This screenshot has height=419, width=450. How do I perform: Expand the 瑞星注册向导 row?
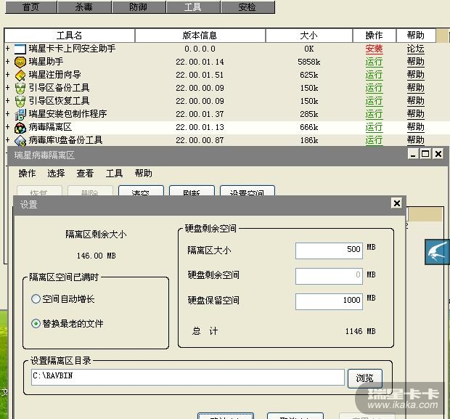pyautogui.click(x=8, y=74)
